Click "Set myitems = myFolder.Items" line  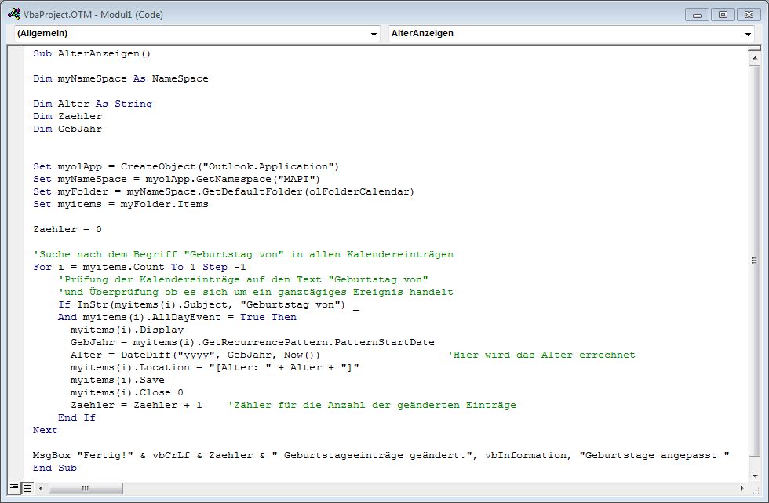point(121,205)
